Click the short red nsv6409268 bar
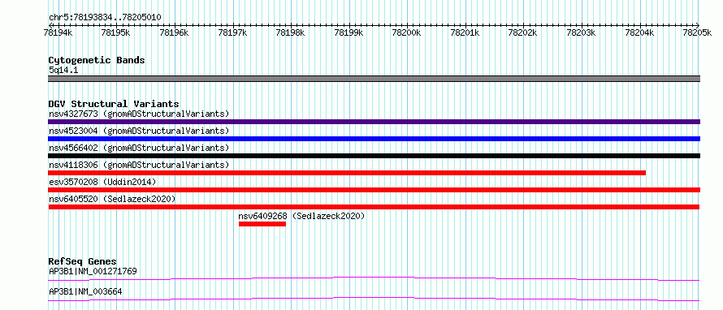This screenshot has height=310, width=723. [262, 224]
